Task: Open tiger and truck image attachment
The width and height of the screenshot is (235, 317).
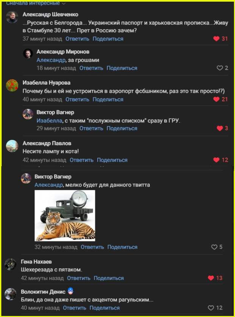Action: pyautogui.click(x=65, y=215)
